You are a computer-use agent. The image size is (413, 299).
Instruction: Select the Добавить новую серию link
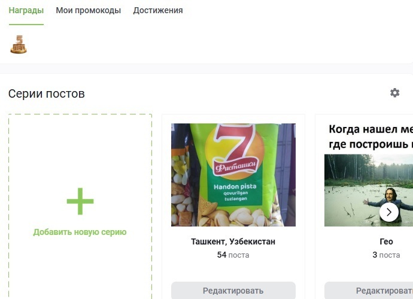(x=80, y=232)
